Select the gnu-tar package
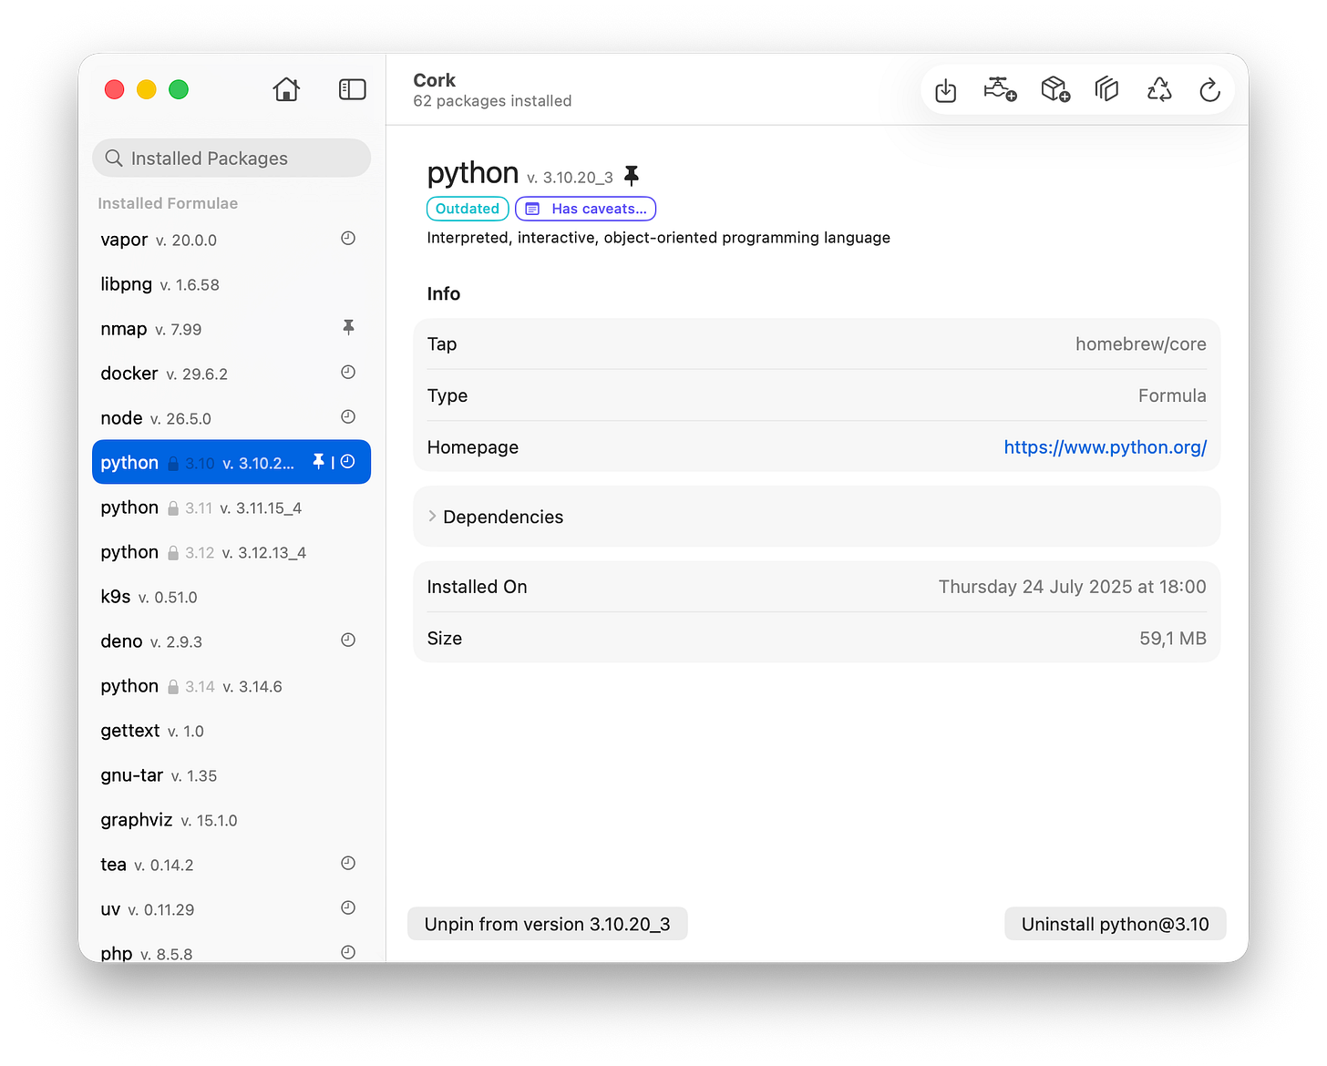The height and width of the screenshot is (1066, 1327). [x=231, y=775]
